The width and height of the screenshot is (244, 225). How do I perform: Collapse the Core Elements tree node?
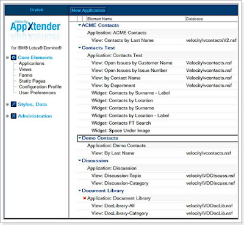pyautogui.click(x=7, y=58)
